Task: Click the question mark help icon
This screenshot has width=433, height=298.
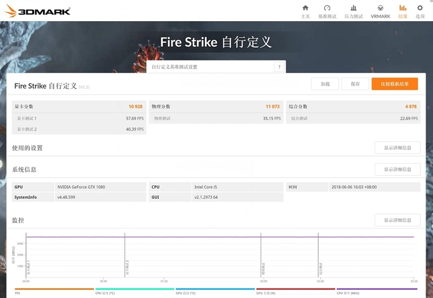Action: pos(279,67)
